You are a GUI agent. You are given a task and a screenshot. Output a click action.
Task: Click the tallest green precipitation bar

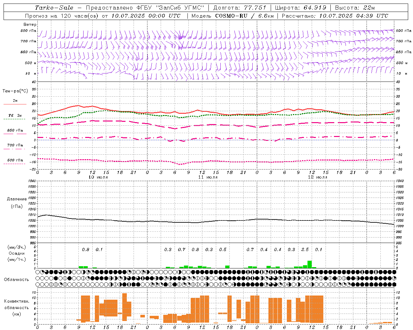pos(310,264)
